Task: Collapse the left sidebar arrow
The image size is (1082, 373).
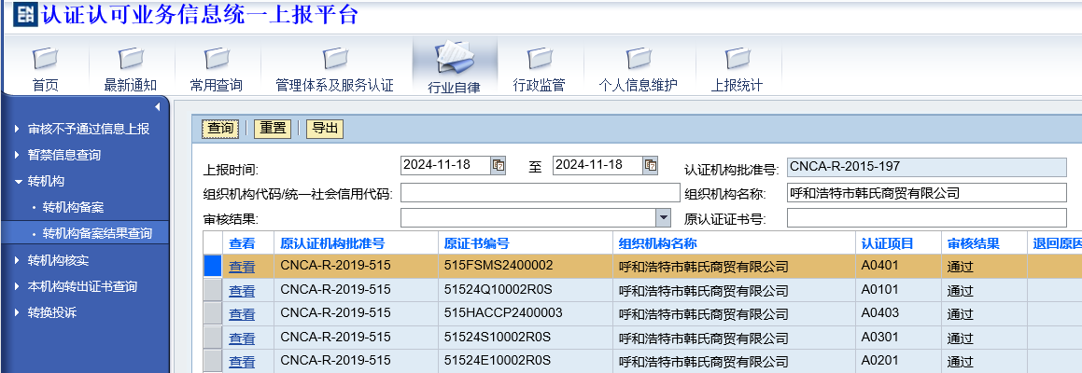Action: [158, 107]
